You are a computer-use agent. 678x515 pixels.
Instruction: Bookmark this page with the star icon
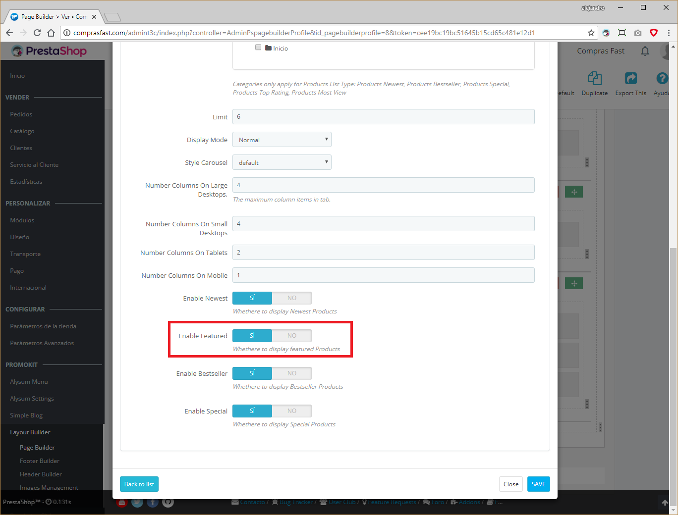(x=591, y=33)
